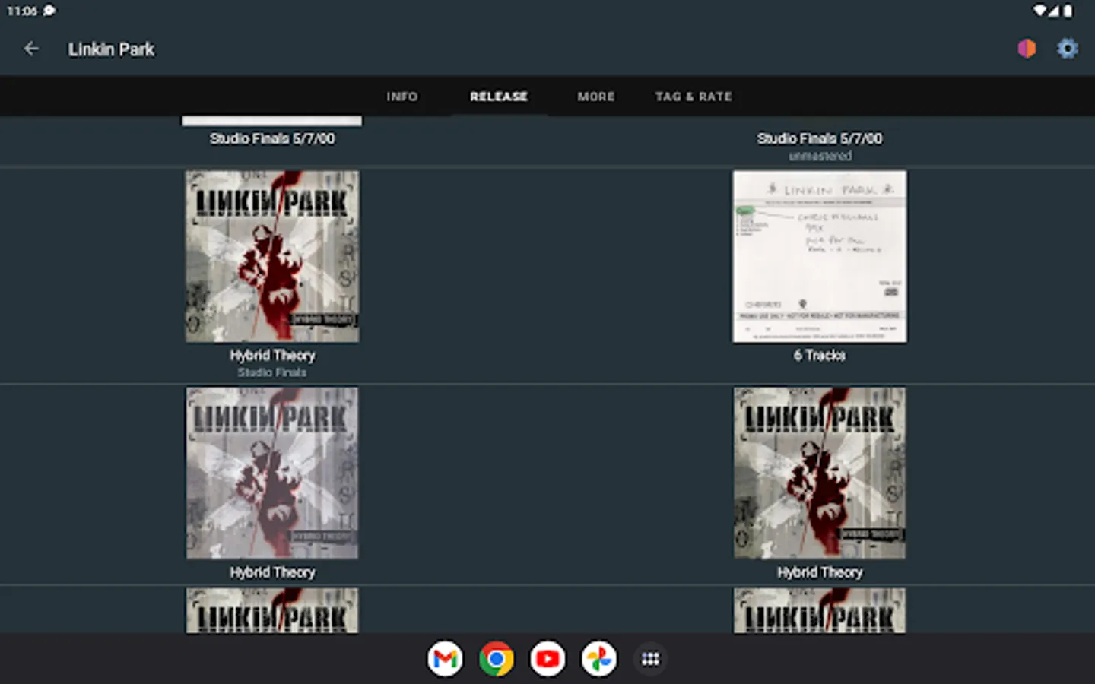Open YouTube from the taskbar

tap(547, 659)
